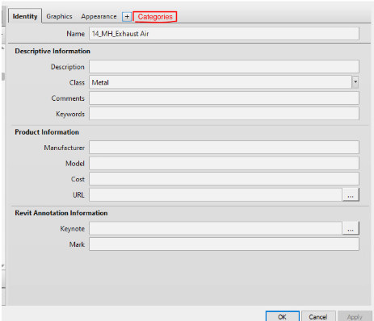374x321 pixels.
Task: Click the Description input field
Action: coord(224,67)
